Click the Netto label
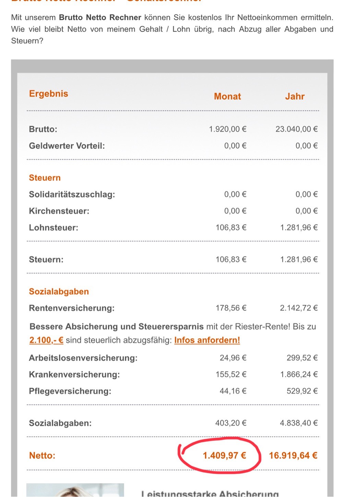 click(x=42, y=455)
